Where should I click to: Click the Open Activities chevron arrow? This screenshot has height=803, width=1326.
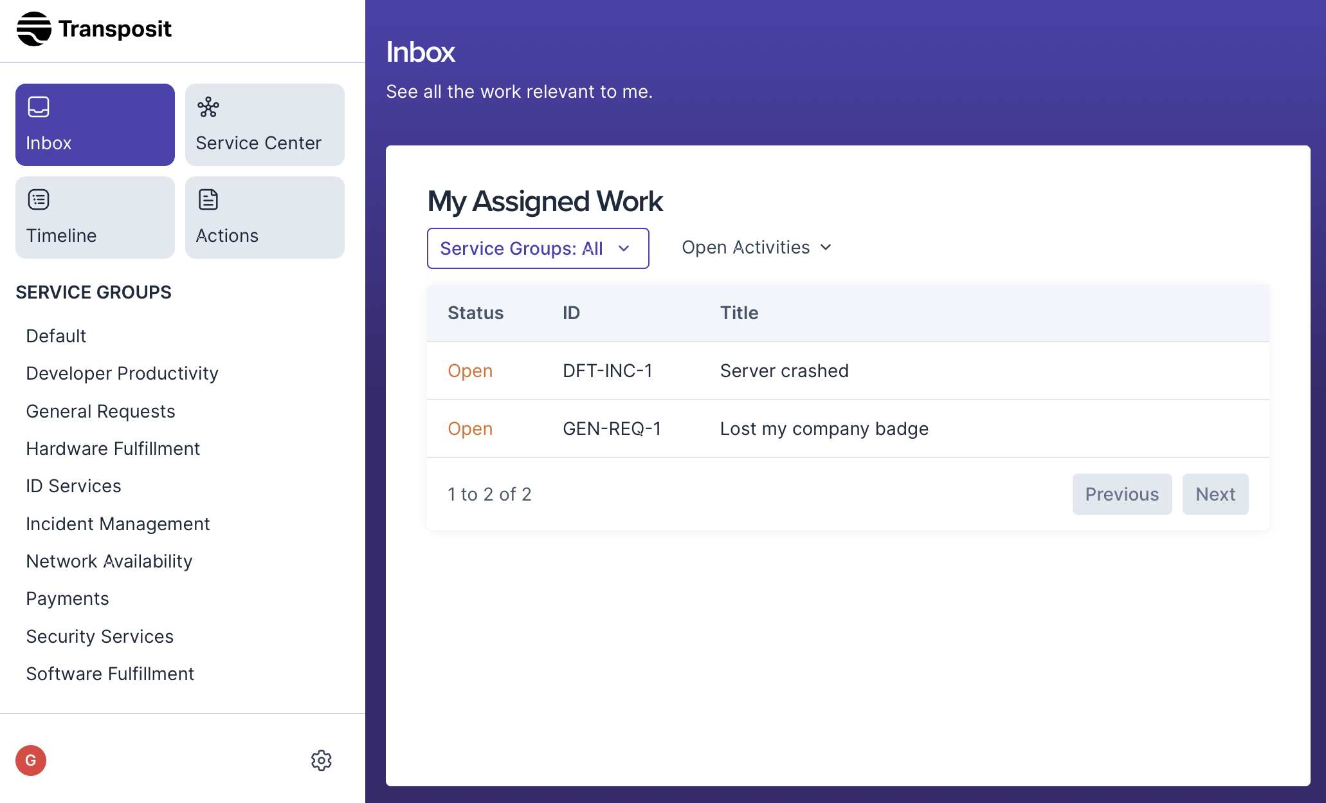point(826,248)
